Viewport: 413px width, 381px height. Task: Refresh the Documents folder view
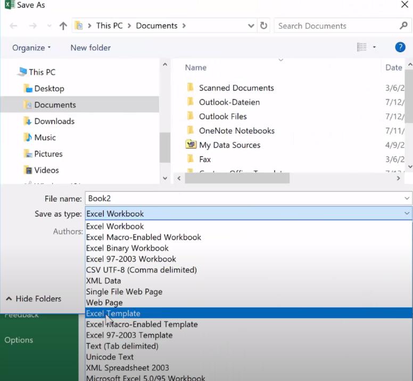[x=263, y=26]
